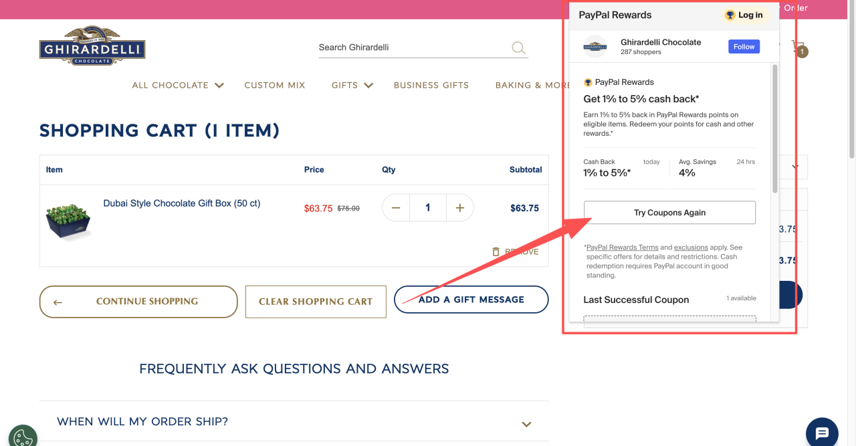Click the Ghirardelli avatar in the PayPal popup
Viewport: 856px width, 446px height.
[595, 46]
